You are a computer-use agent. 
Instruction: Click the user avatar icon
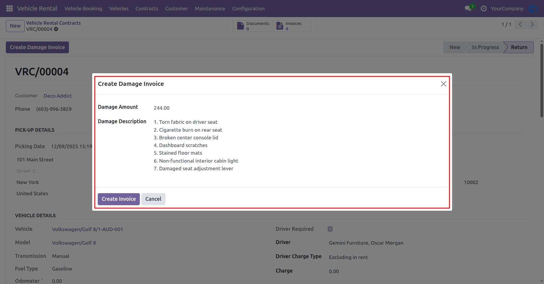point(533,9)
